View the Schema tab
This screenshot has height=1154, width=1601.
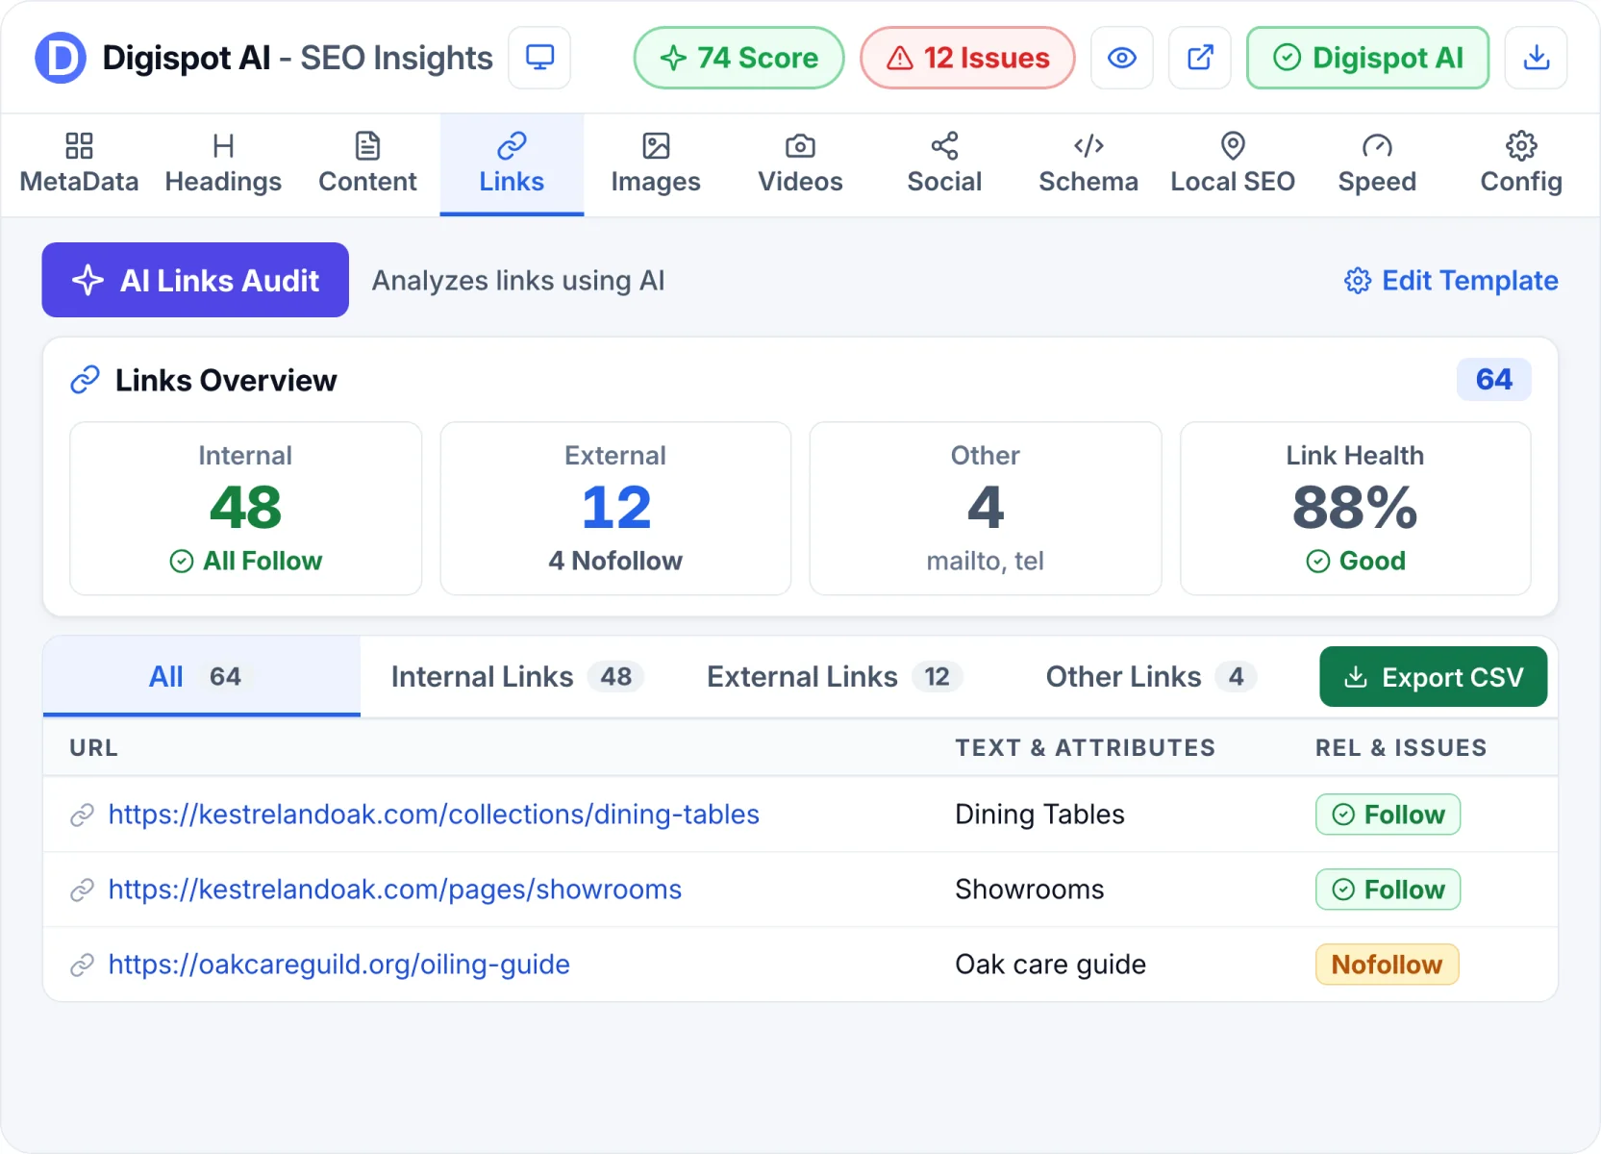pos(1088,164)
